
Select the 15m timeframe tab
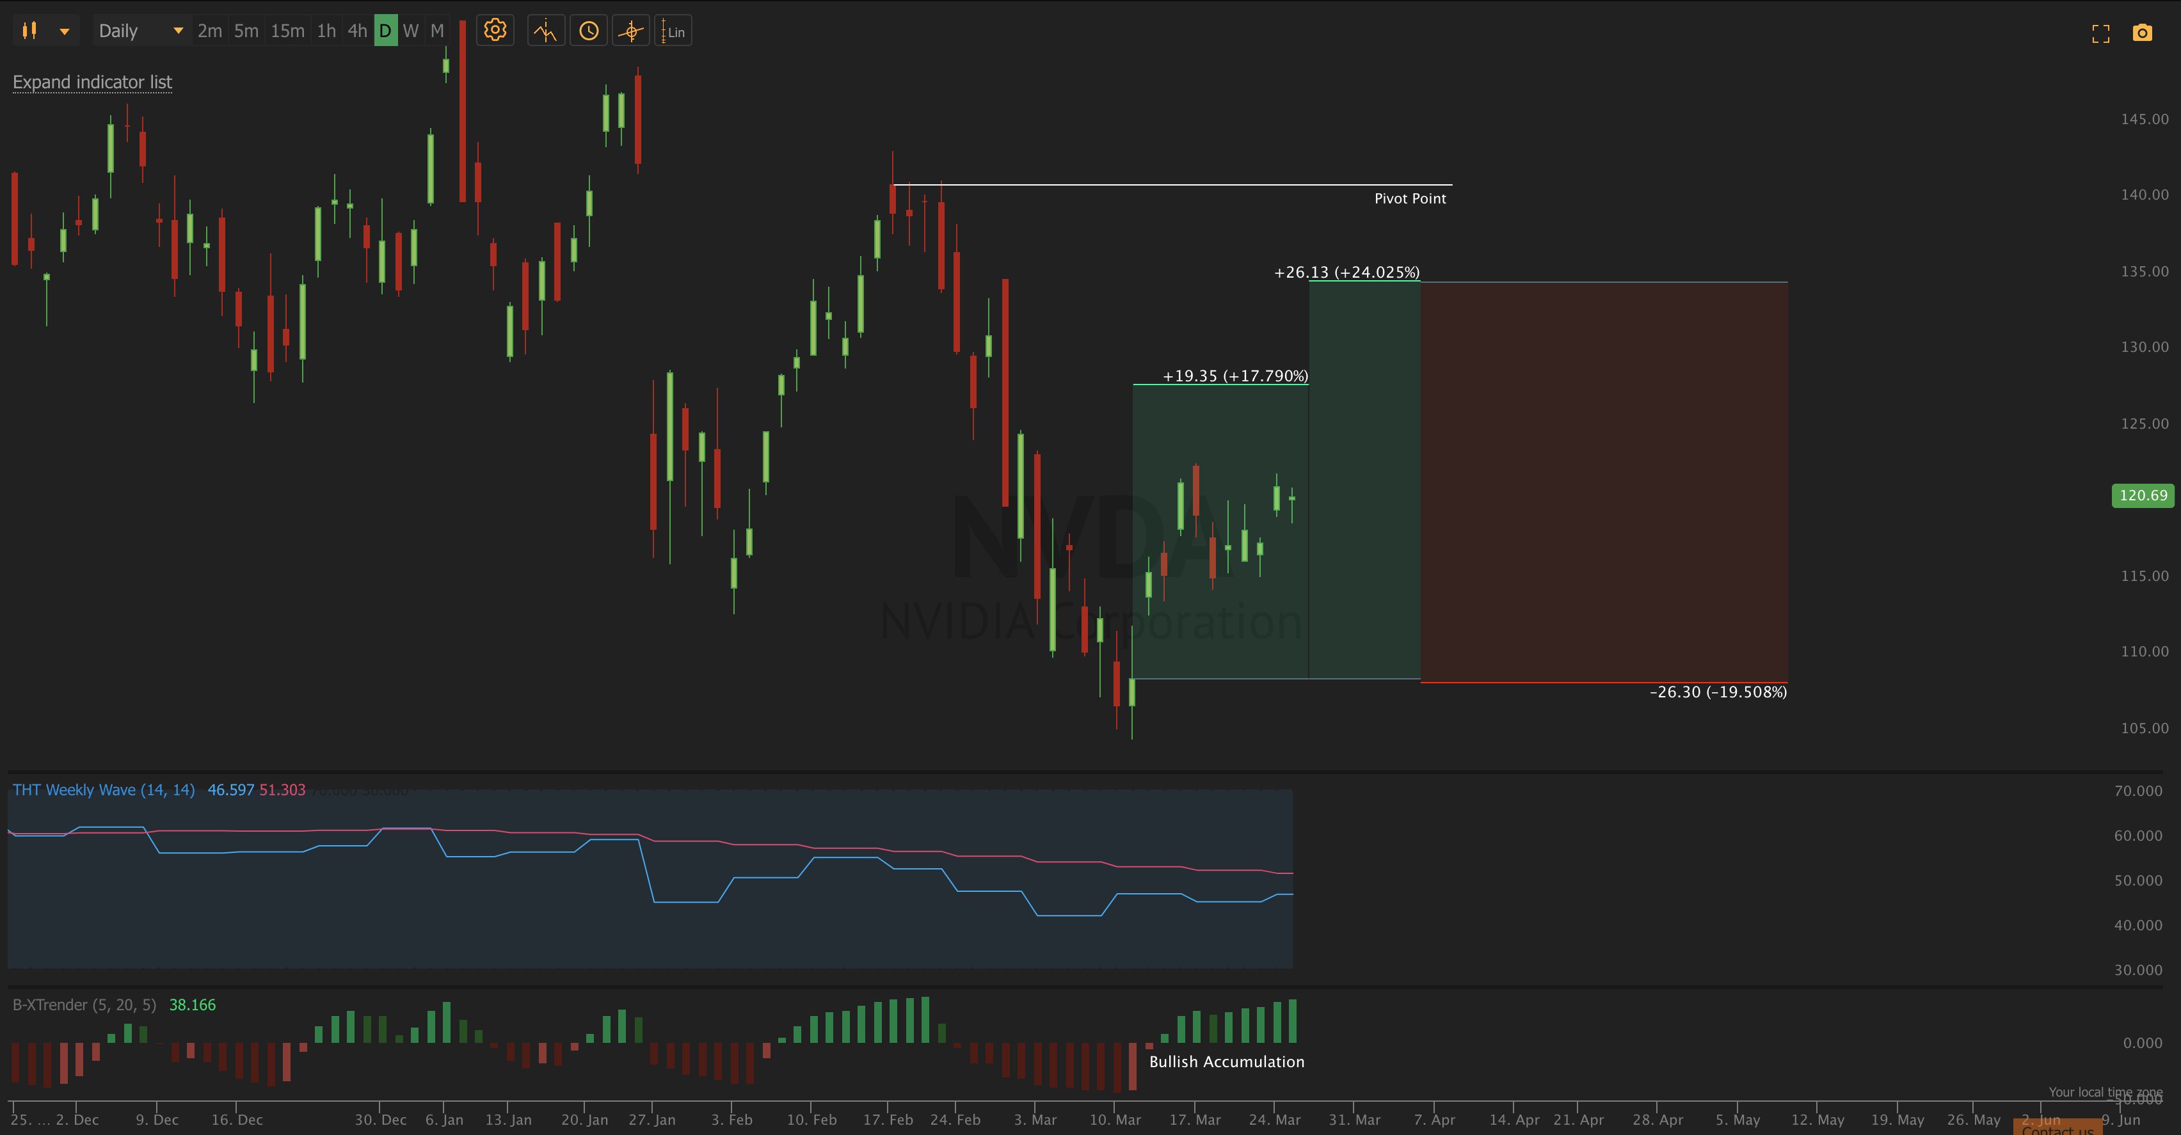[x=287, y=31]
